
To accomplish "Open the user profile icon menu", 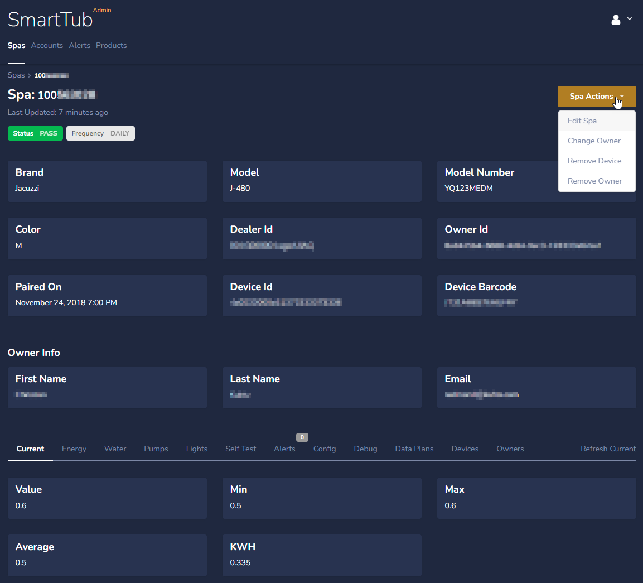I will click(616, 20).
